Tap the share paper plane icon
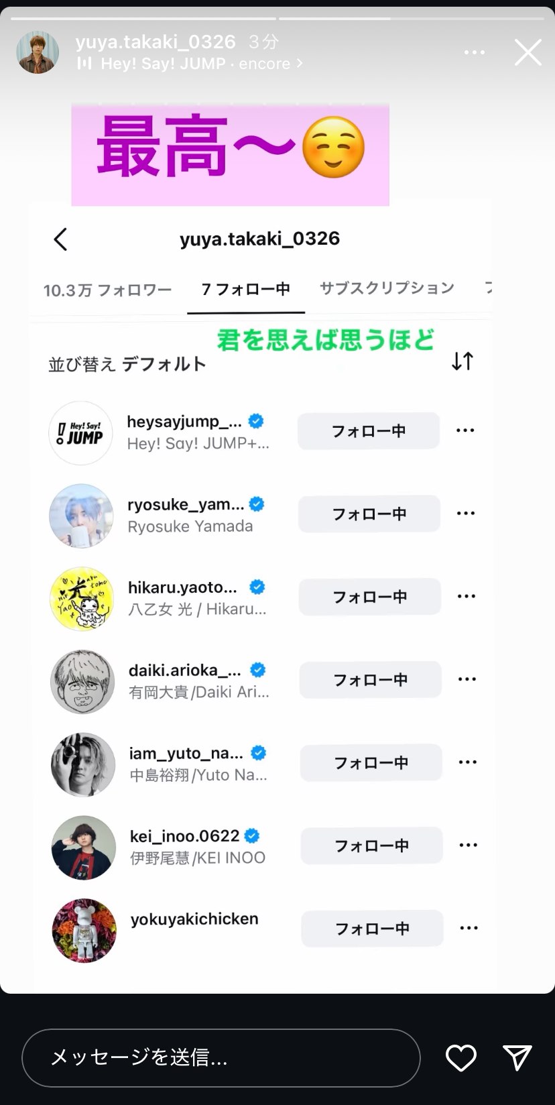Viewport: 555px width, 1105px height. click(517, 1058)
